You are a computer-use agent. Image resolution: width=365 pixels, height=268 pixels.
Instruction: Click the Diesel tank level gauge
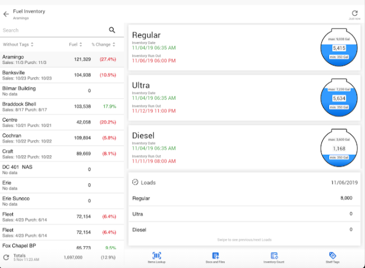tap(338, 147)
